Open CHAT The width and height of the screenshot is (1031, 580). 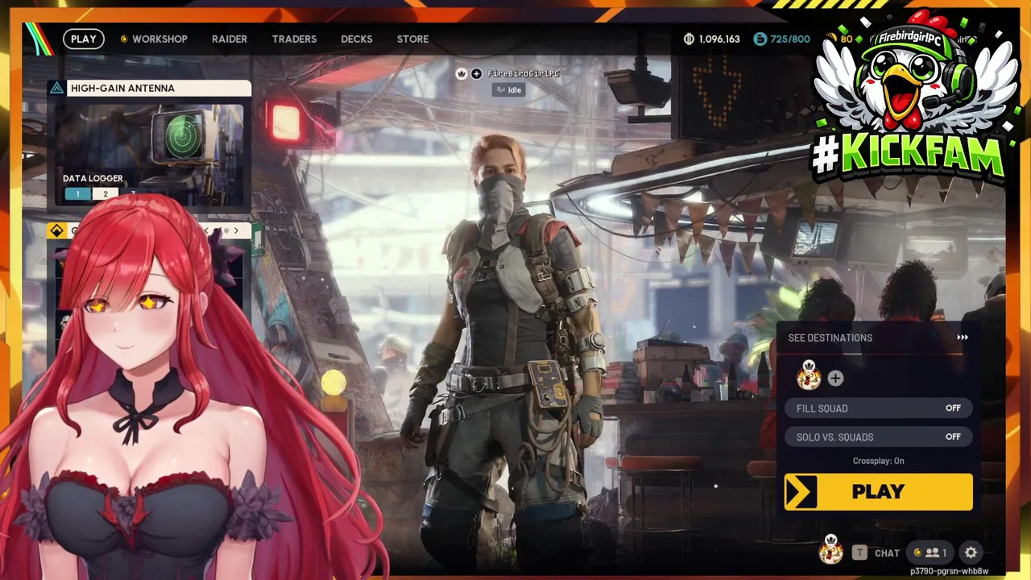[887, 553]
